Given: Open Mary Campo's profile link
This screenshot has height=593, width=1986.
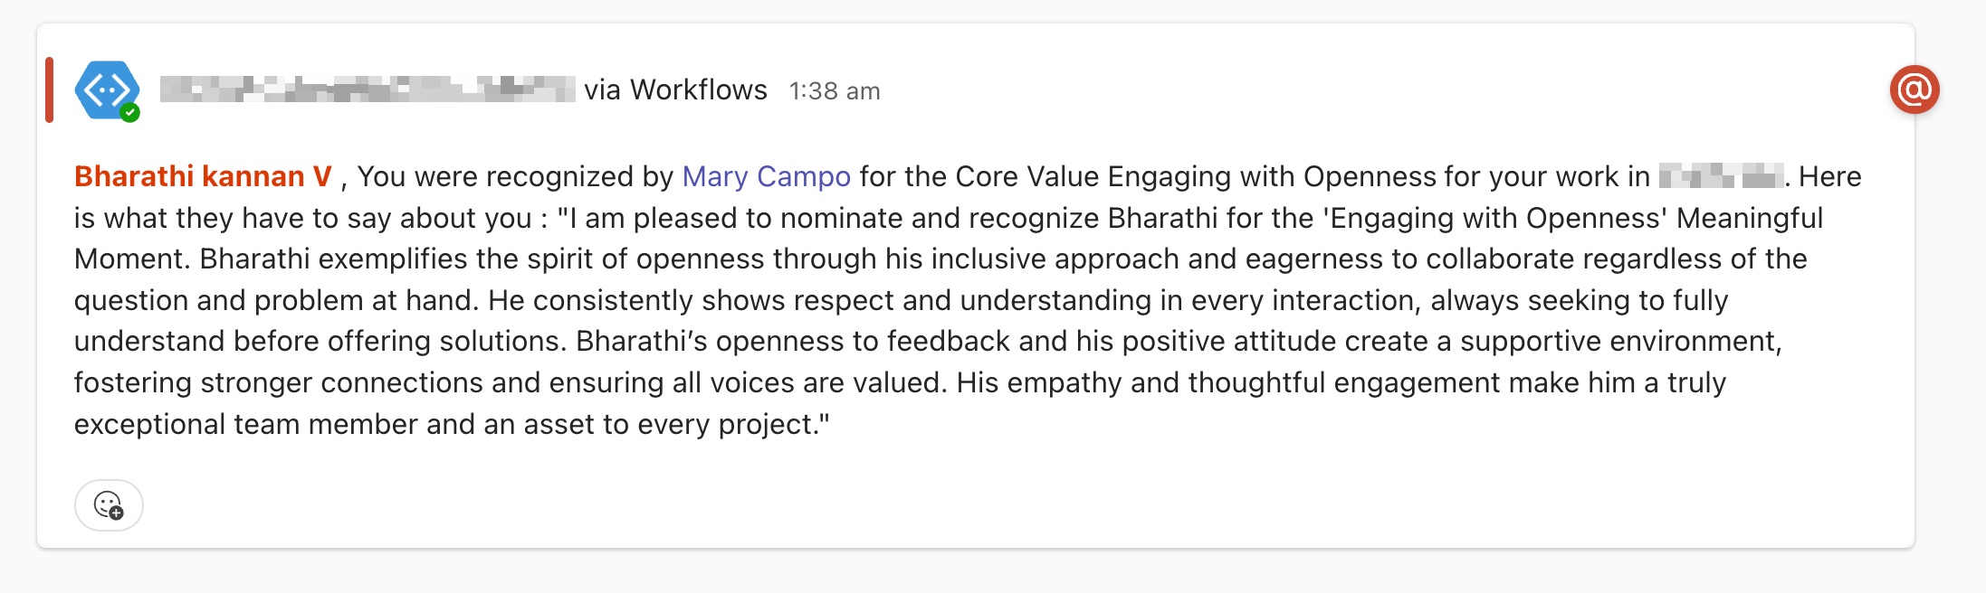Looking at the screenshot, I should 766,176.
